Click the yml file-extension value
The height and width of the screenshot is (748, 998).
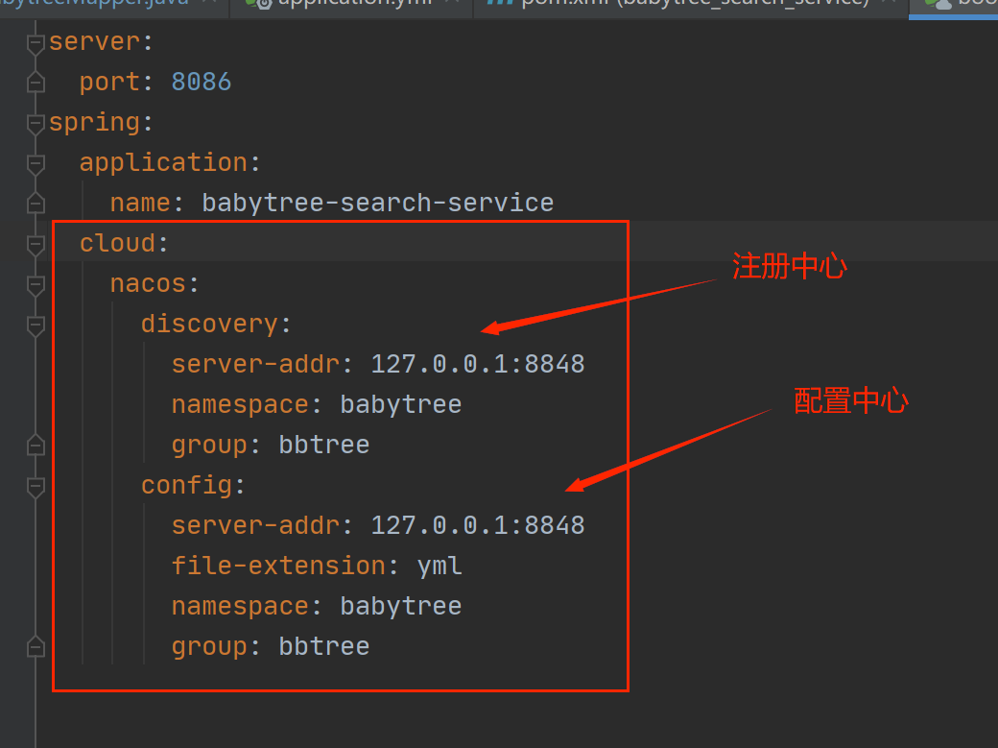[x=440, y=567]
